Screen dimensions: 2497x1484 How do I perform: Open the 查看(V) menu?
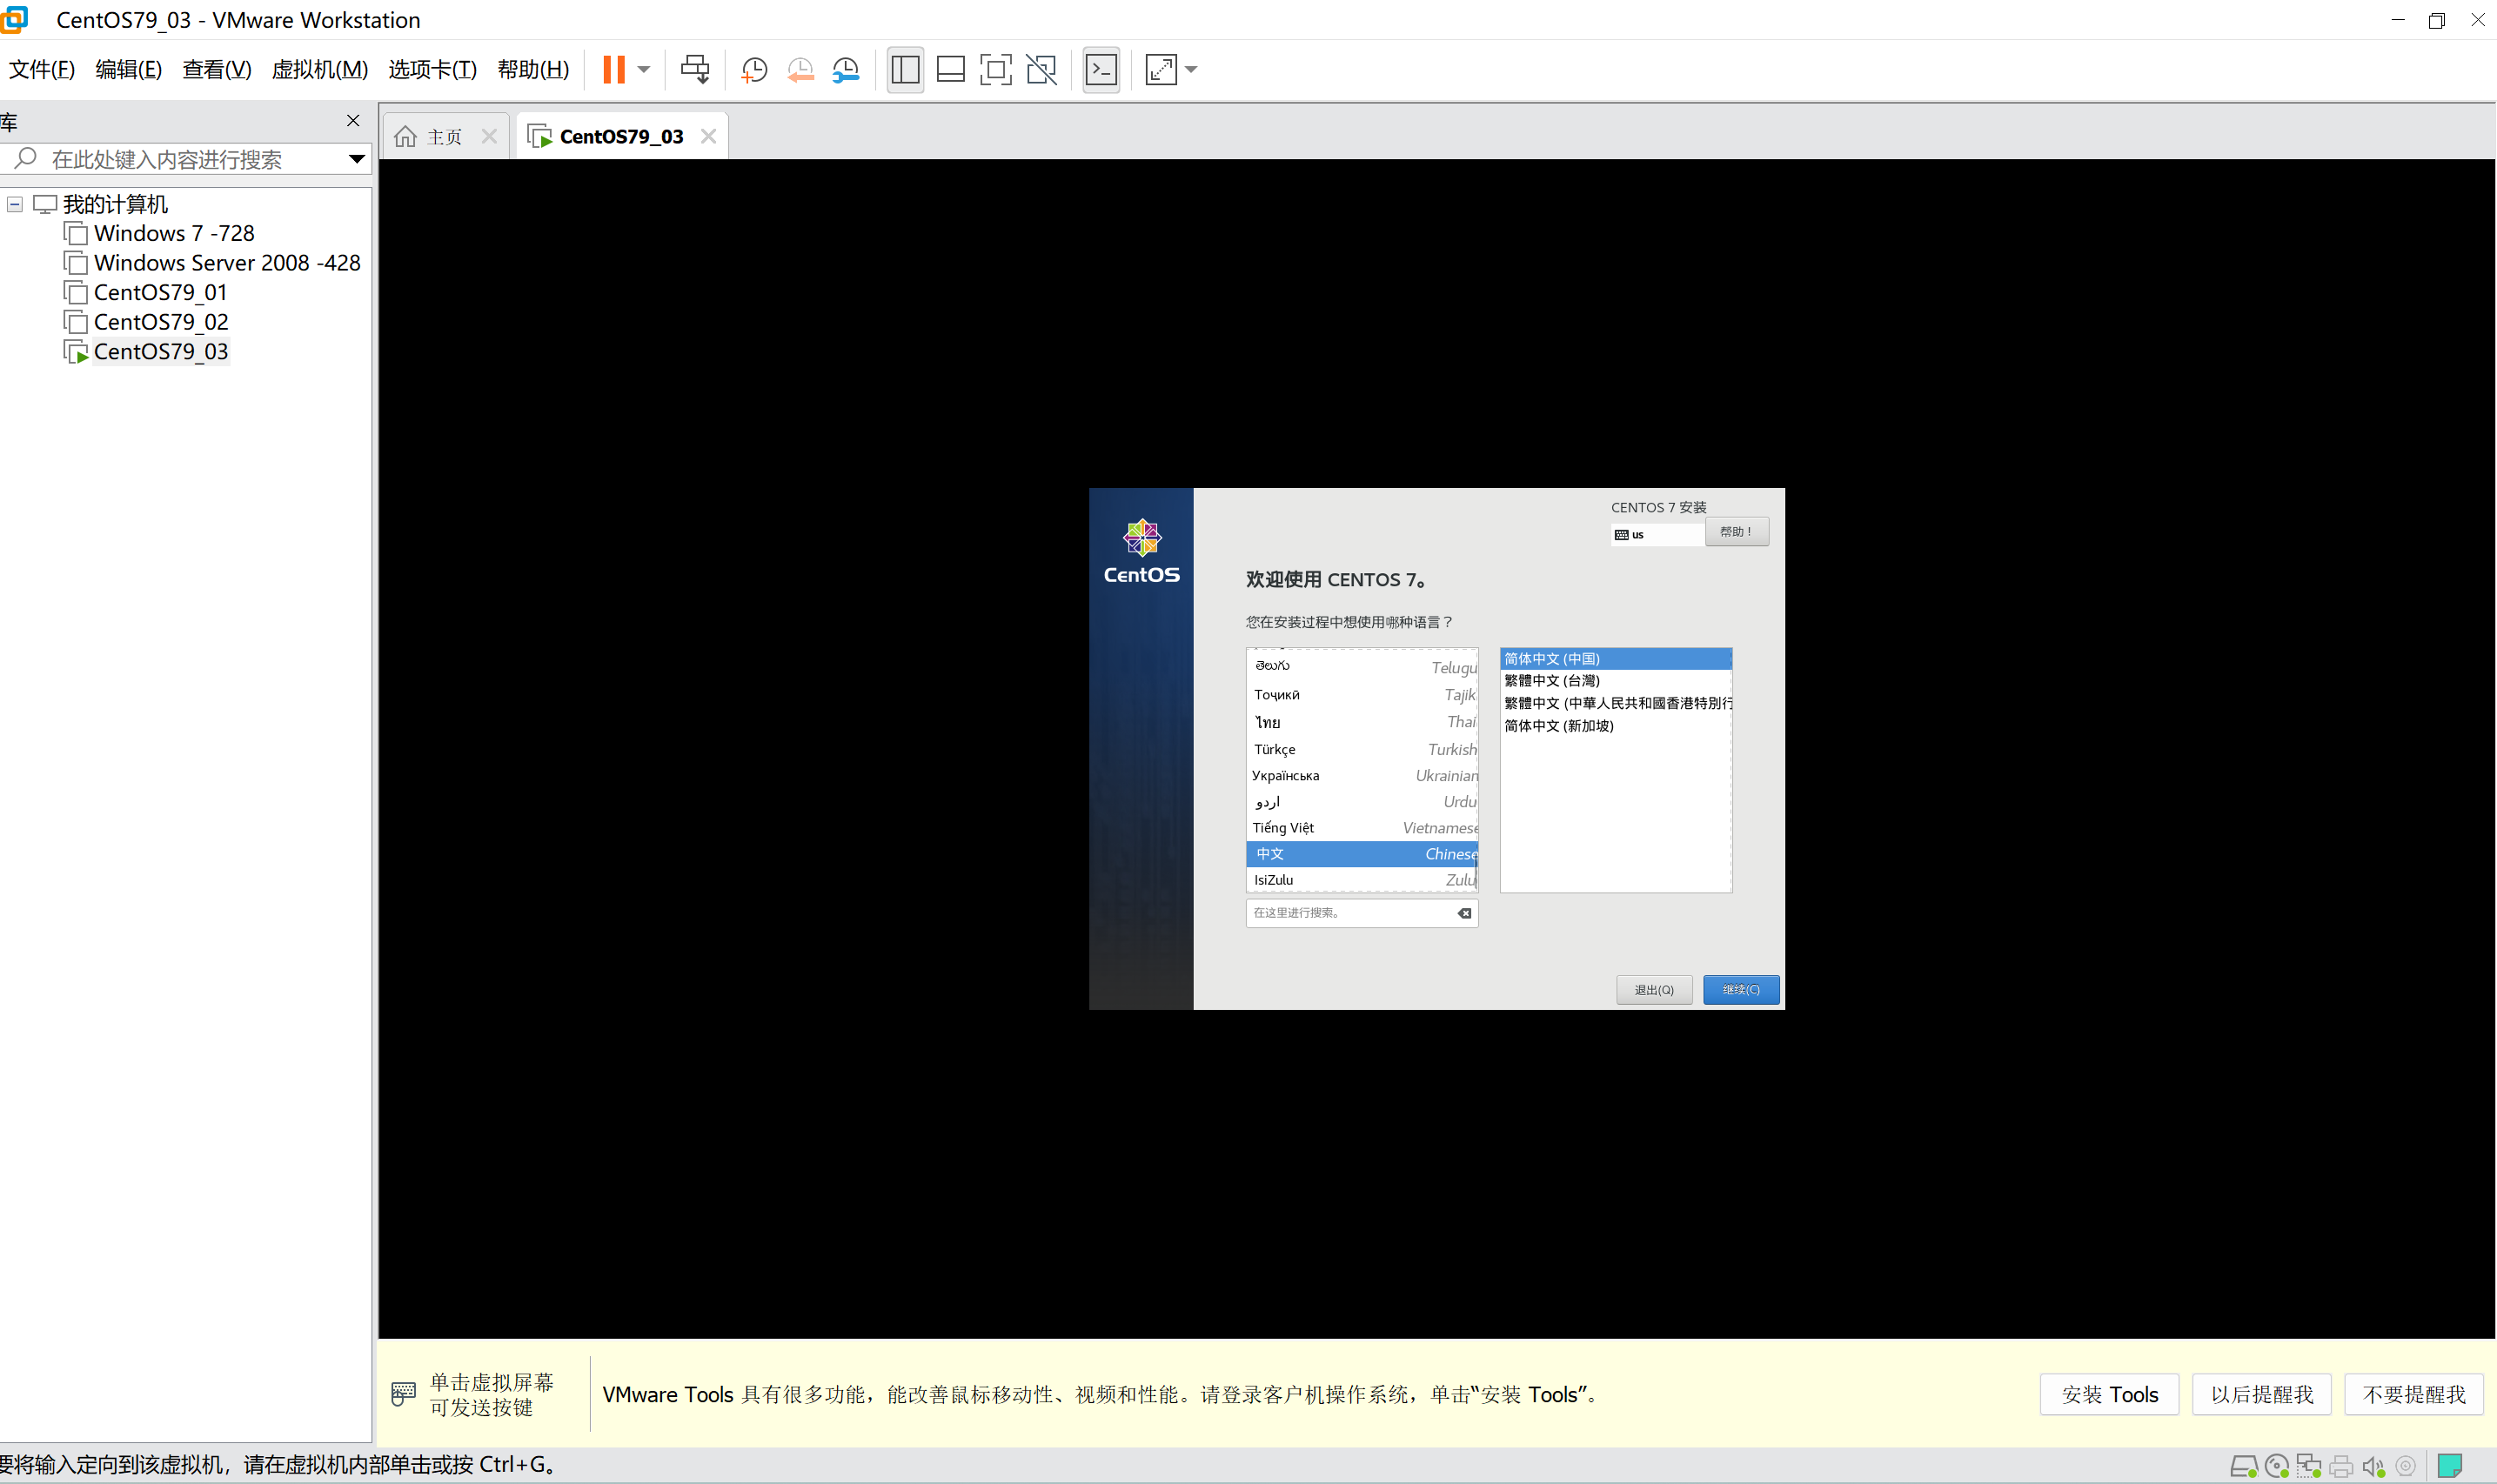tap(216, 69)
